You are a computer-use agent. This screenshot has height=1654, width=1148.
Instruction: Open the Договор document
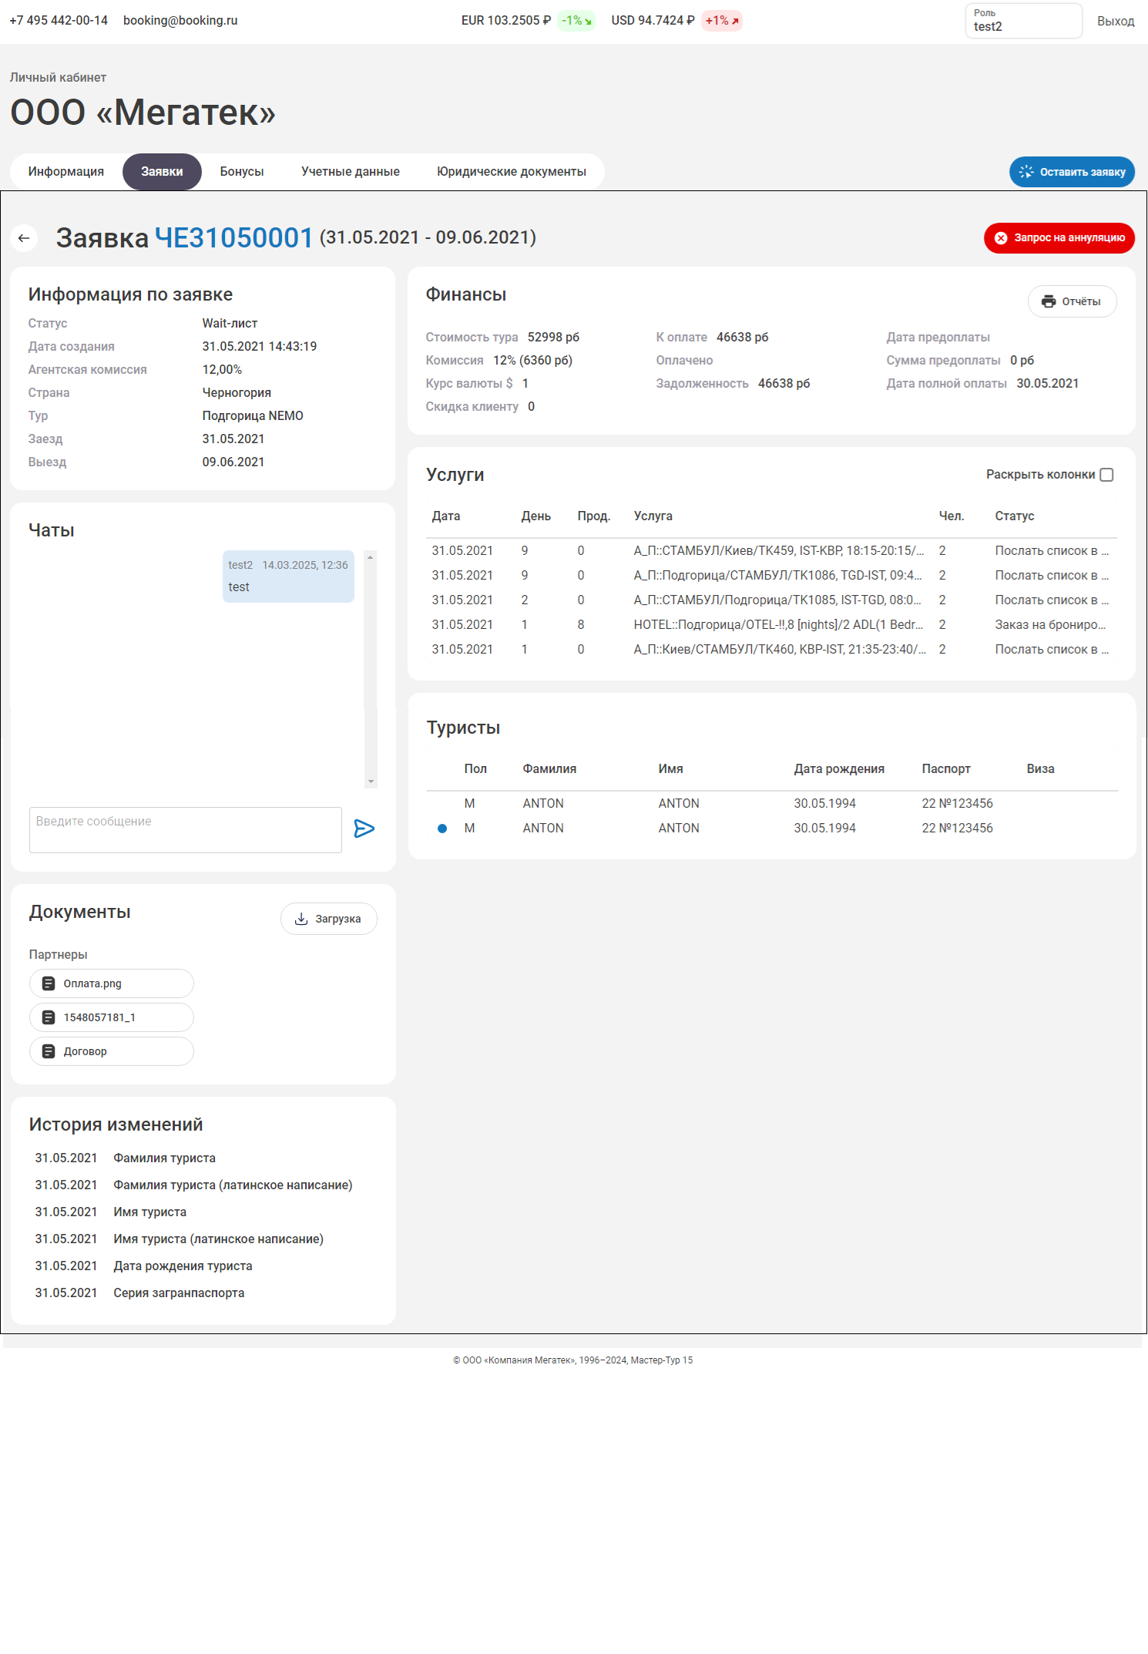tap(111, 1051)
